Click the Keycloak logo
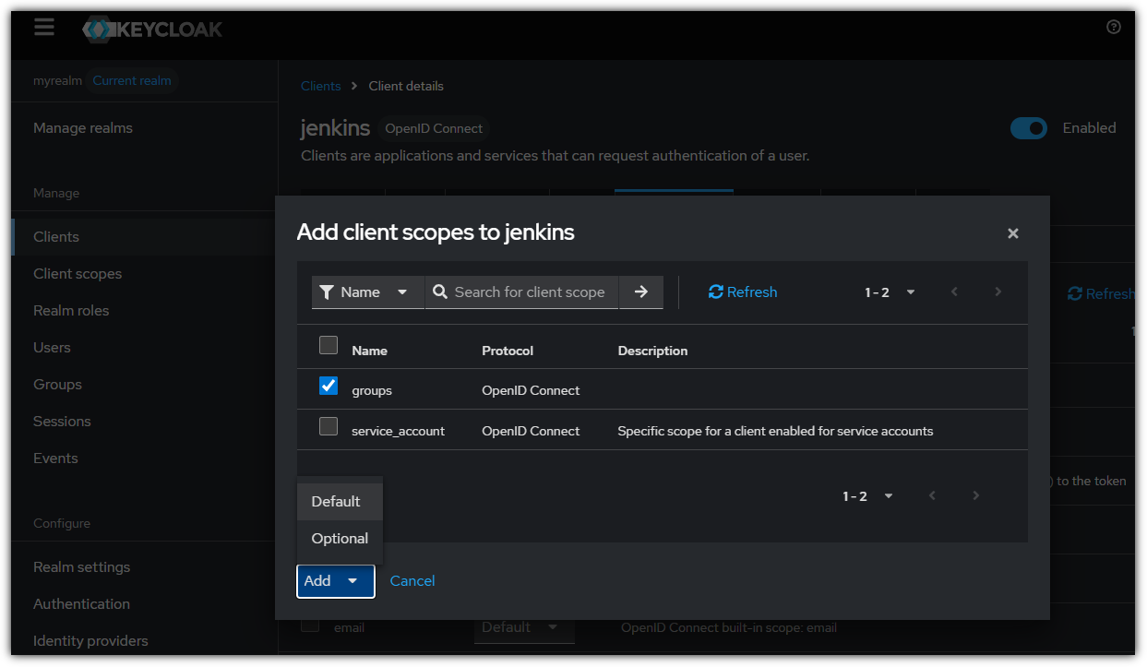 click(152, 29)
